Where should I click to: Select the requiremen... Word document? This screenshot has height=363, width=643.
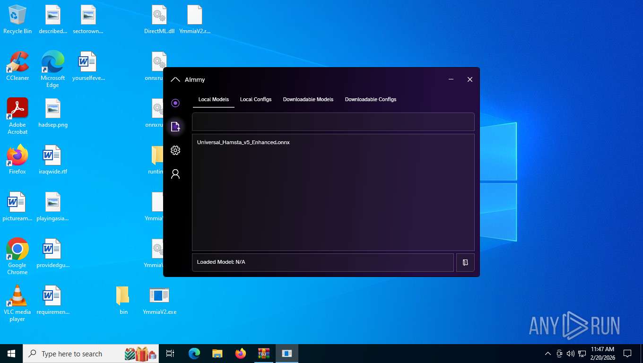click(x=53, y=300)
